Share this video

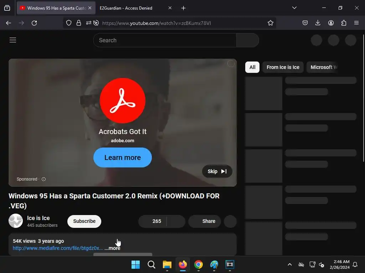click(x=205, y=221)
